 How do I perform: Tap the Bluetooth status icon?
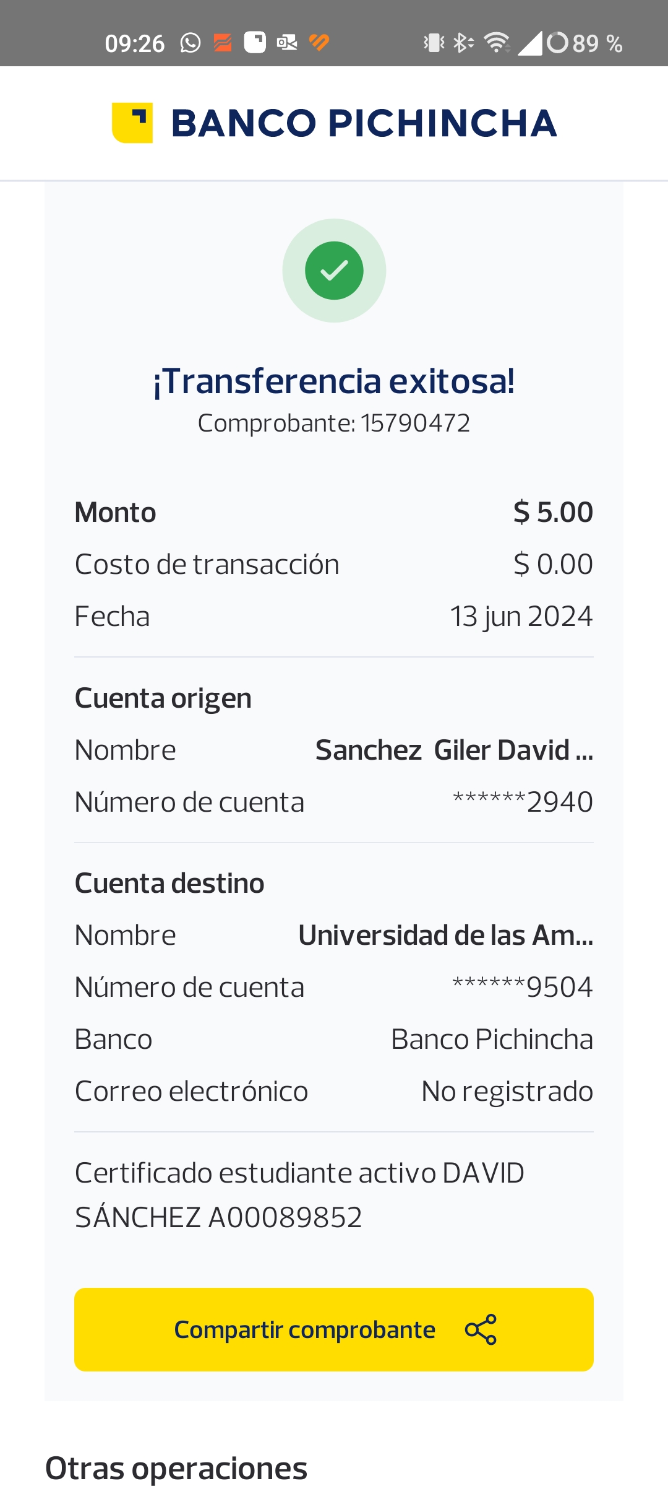(463, 43)
